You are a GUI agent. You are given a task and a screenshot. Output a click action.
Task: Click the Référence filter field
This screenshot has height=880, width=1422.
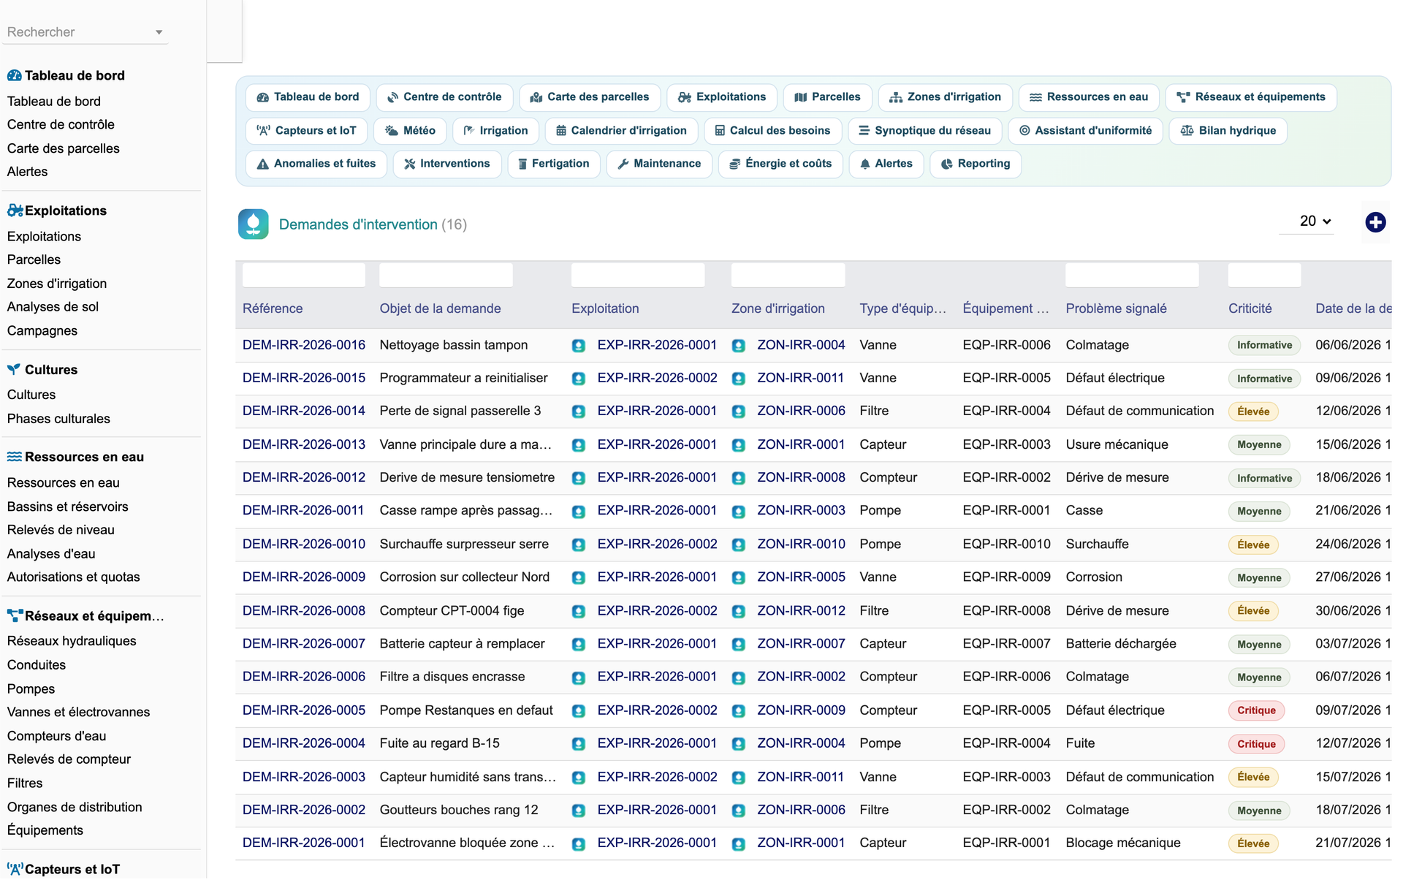coord(304,276)
